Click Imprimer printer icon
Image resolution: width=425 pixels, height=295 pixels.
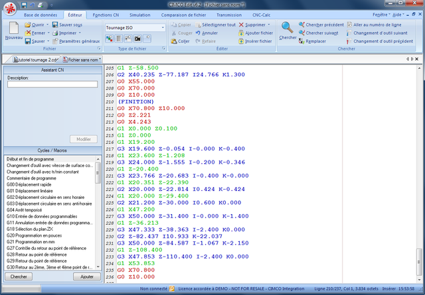[x=55, y=32]
